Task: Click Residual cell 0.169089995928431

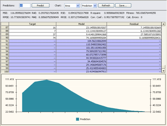Action: tap(134, 38)
